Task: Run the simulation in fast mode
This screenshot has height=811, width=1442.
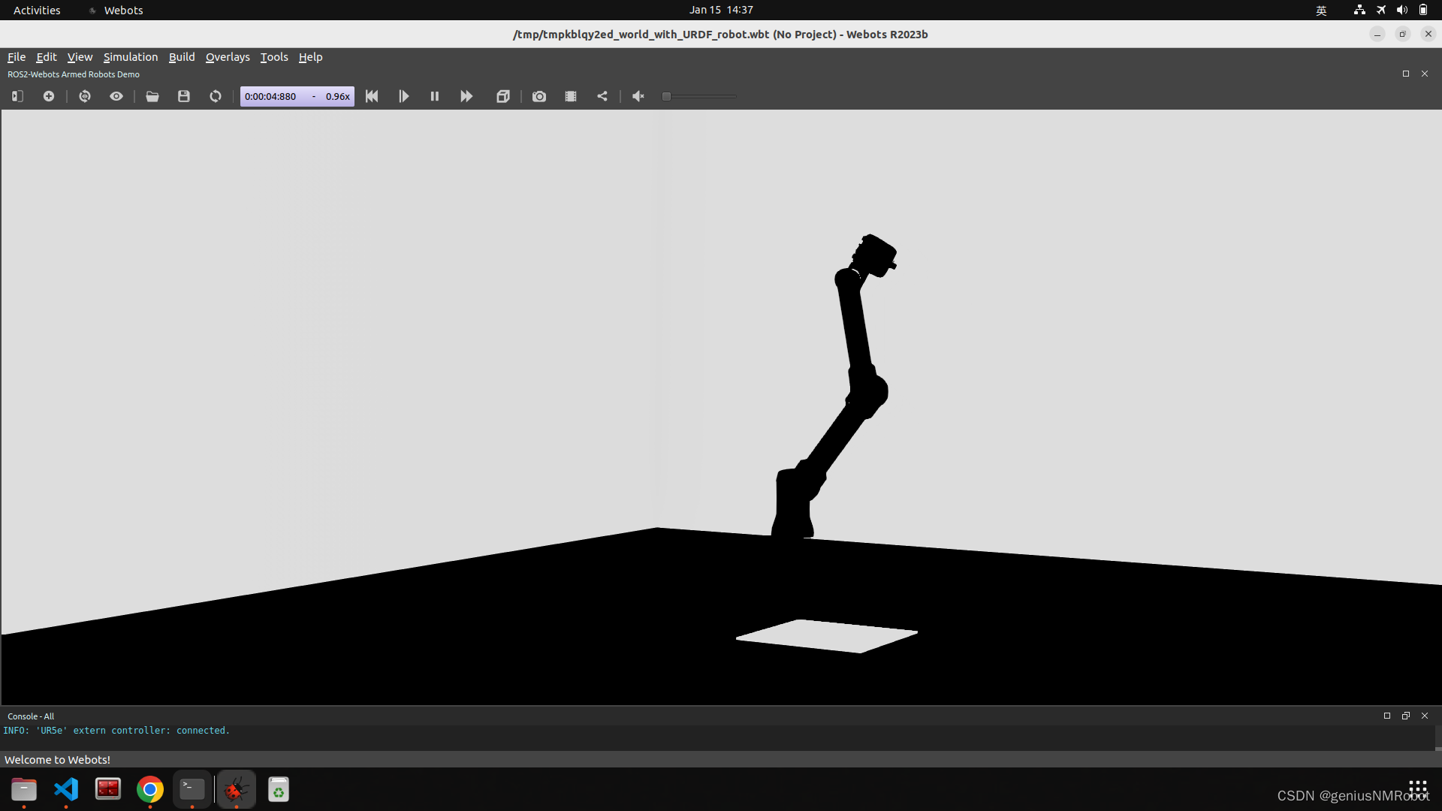Action: coord(466,96)
